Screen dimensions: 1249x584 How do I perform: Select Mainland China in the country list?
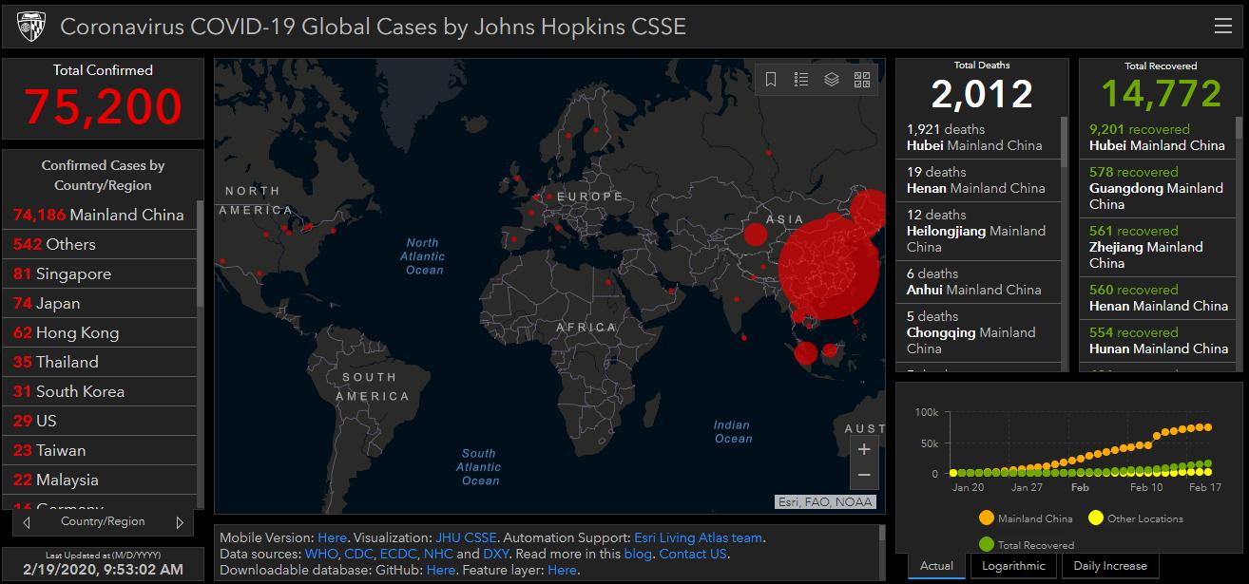point(100,215)
